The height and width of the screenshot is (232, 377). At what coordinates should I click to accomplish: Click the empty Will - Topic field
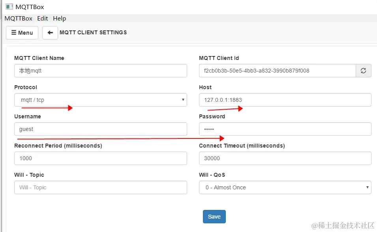[x=100, y=187]
